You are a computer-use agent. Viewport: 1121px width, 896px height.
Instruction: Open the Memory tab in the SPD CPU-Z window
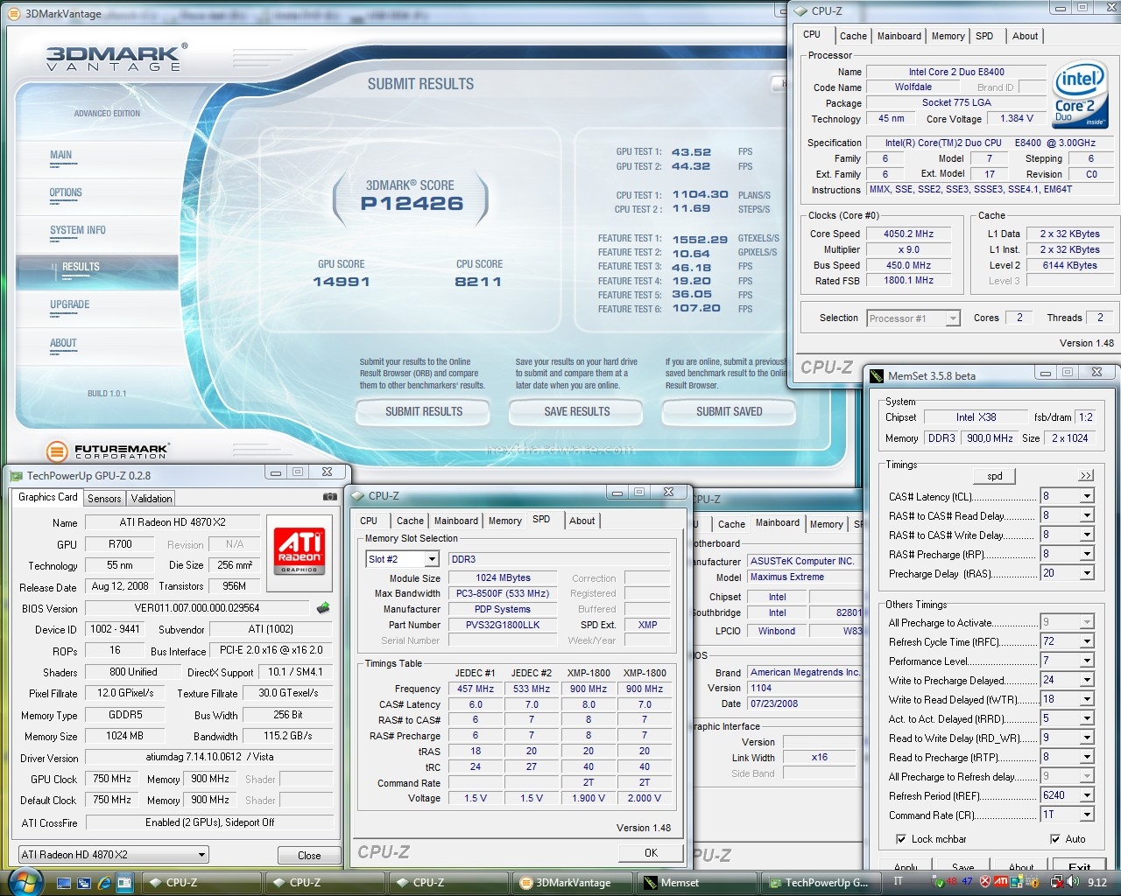(x=504, y=521)
